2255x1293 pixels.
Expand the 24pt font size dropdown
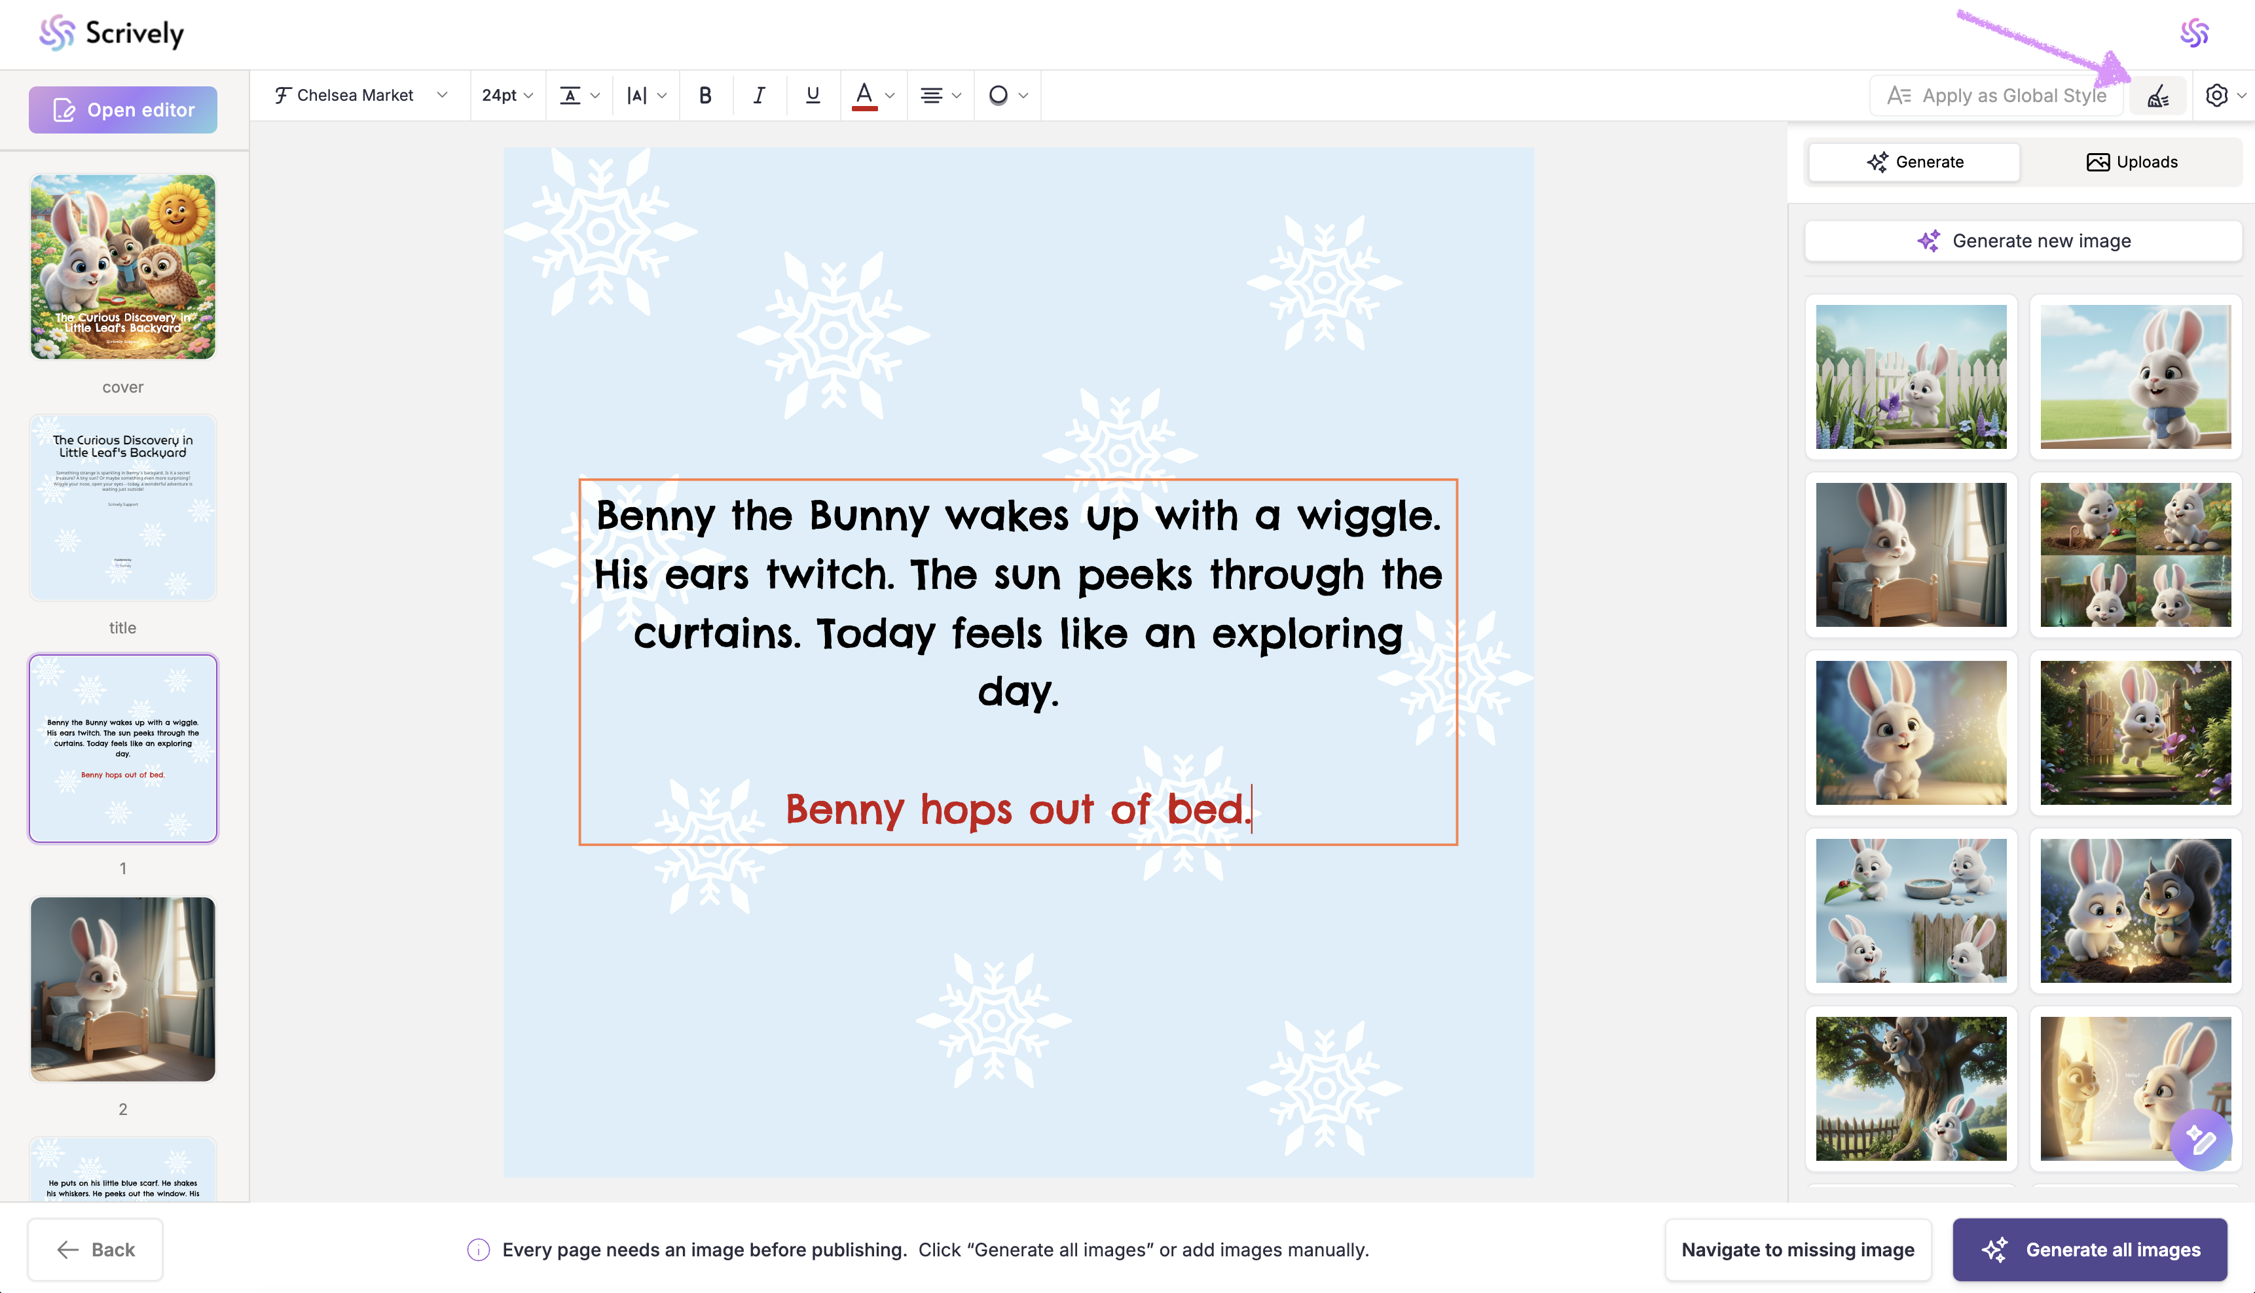pyautogui.click(x=507, y=95)
